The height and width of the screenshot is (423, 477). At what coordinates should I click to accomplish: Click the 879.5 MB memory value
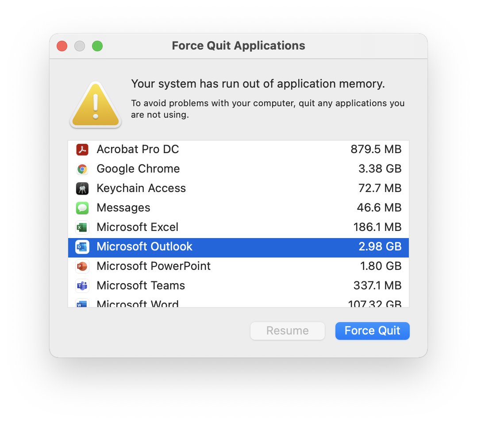click(376, 149)
